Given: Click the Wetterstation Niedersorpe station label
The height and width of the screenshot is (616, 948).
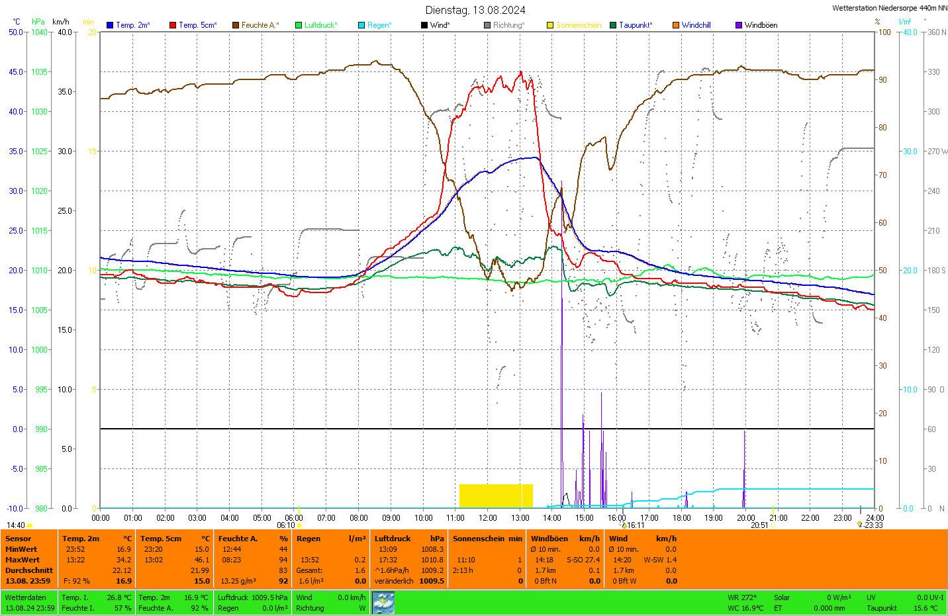Looking at the screenshot, I should pyautogui.click(x=889, y=8).
